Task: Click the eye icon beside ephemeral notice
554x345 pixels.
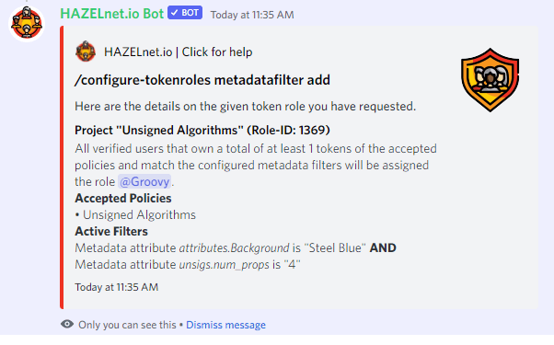Action: pyautogui.click(x=67, y=324)
